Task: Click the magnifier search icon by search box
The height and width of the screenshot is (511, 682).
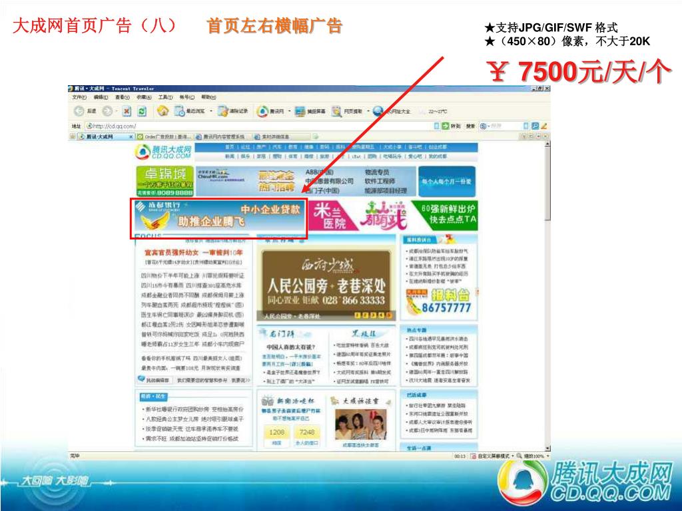Action: (x=535, y=126)
